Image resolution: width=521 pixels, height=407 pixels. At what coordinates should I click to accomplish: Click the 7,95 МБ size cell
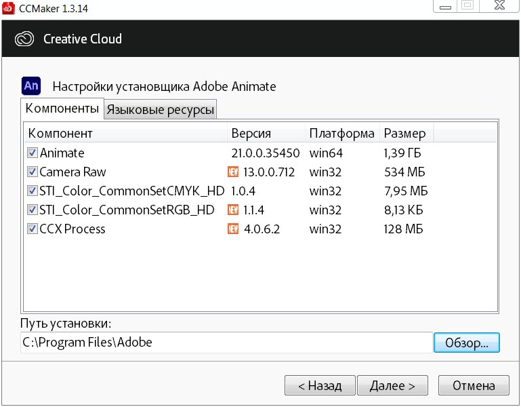tap(406, 191)
